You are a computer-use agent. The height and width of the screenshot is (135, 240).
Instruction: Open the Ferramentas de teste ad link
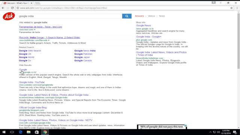click(x=40, y=27)
